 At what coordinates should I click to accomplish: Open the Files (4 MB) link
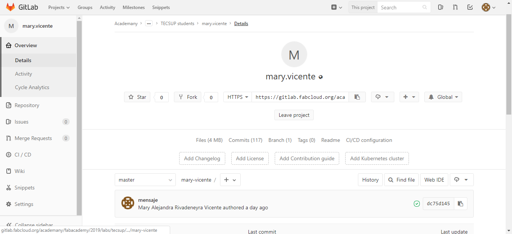tap(209, 140)
